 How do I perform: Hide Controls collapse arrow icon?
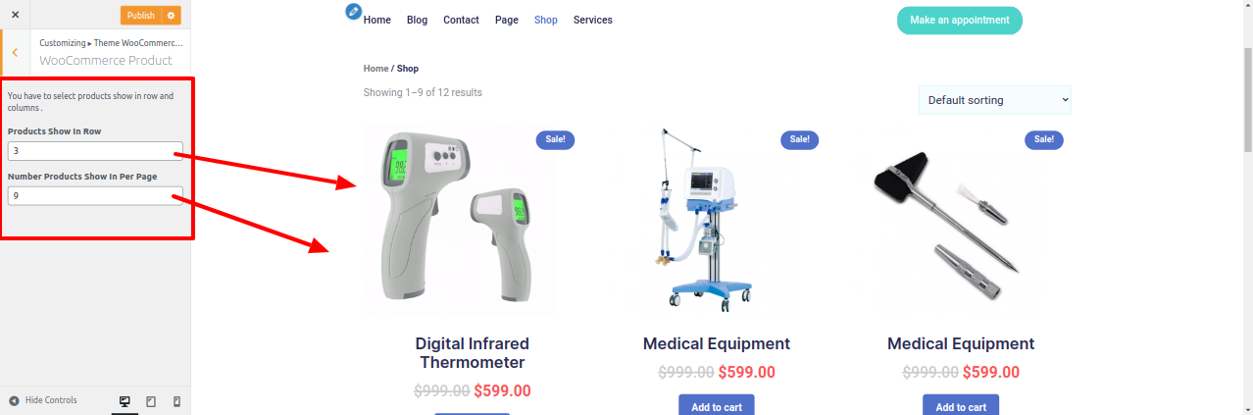pyautogui.click(x=14, y=400)
